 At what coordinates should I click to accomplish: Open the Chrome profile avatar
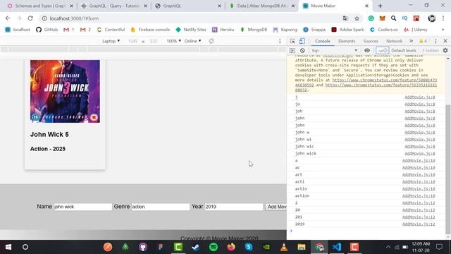432,18
